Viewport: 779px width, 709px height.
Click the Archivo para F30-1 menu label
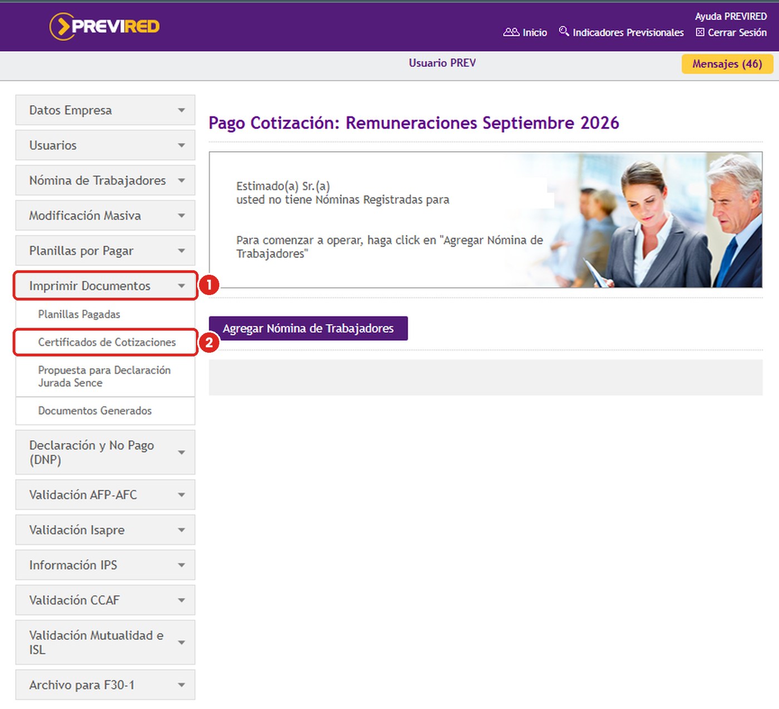(82, 685)
